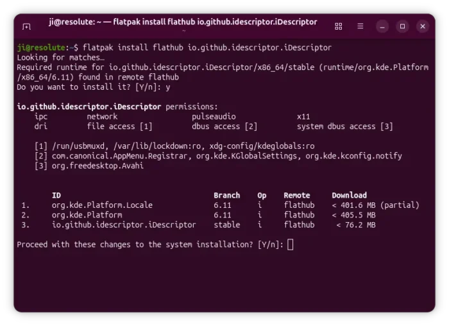The height and width of the screenshot is (326, 449).
Task: Click the 'pulseaudio' permission
Action: click(214, 117)
